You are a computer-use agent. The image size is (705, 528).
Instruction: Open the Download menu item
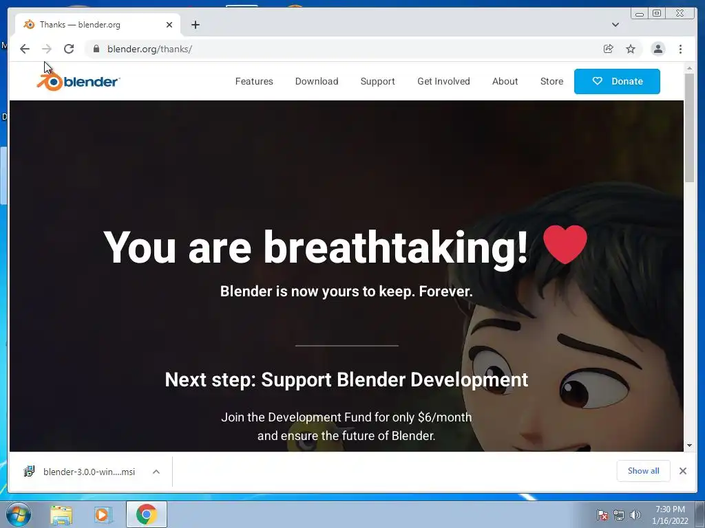317,81
